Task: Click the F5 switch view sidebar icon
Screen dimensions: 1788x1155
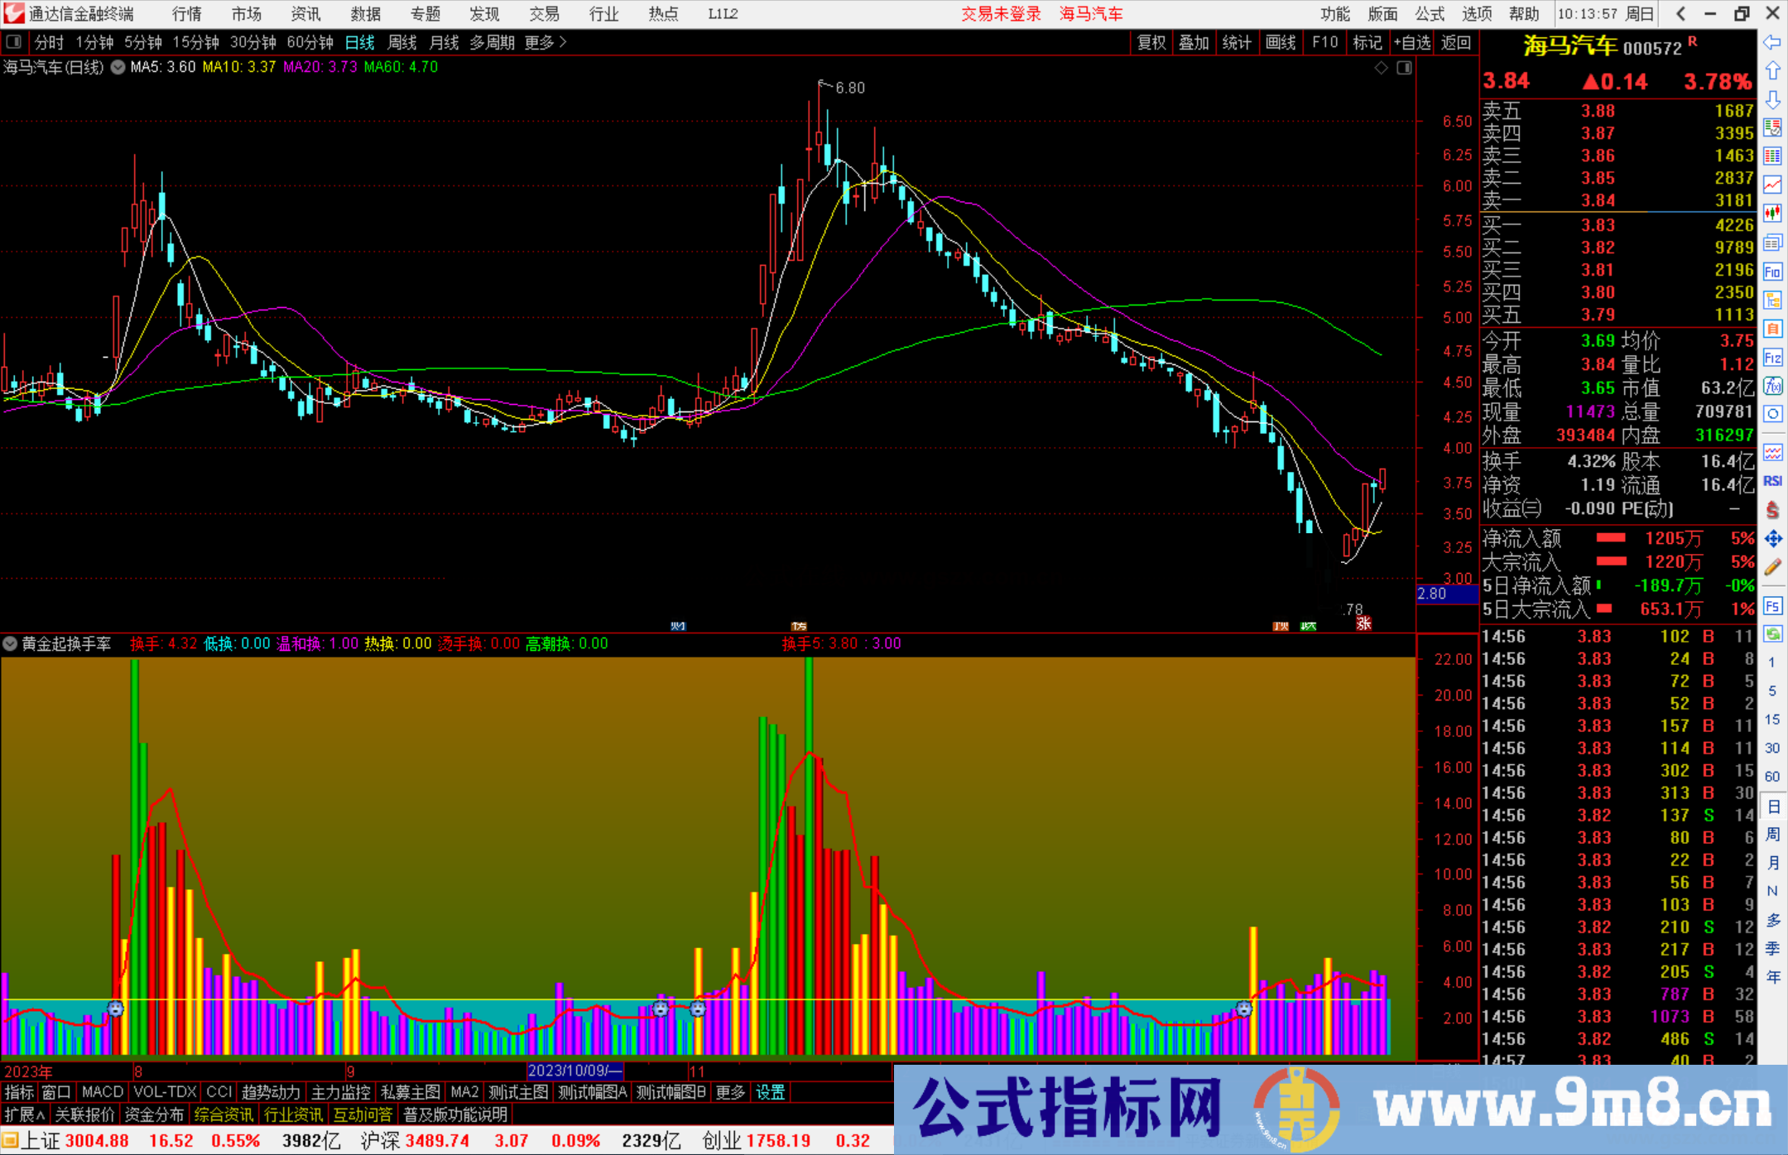Action: 1772,606
